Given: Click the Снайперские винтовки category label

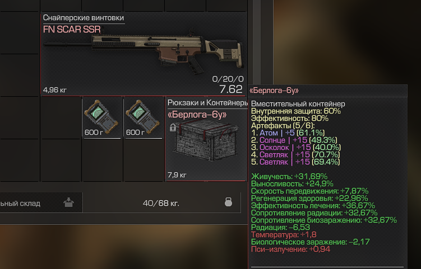Looking at the screenshot, I should [83, 18].
